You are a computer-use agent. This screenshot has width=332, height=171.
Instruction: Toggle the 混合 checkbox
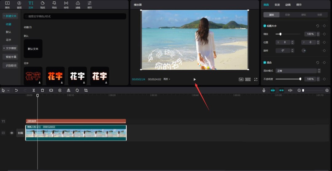pos(265,62)
